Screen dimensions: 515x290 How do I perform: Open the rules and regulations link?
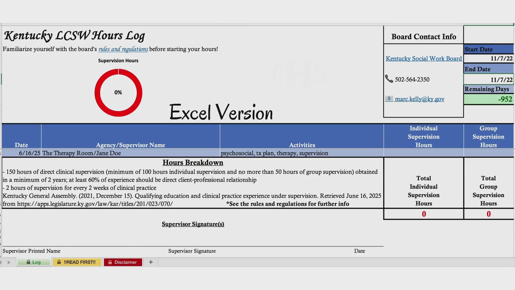123,49
